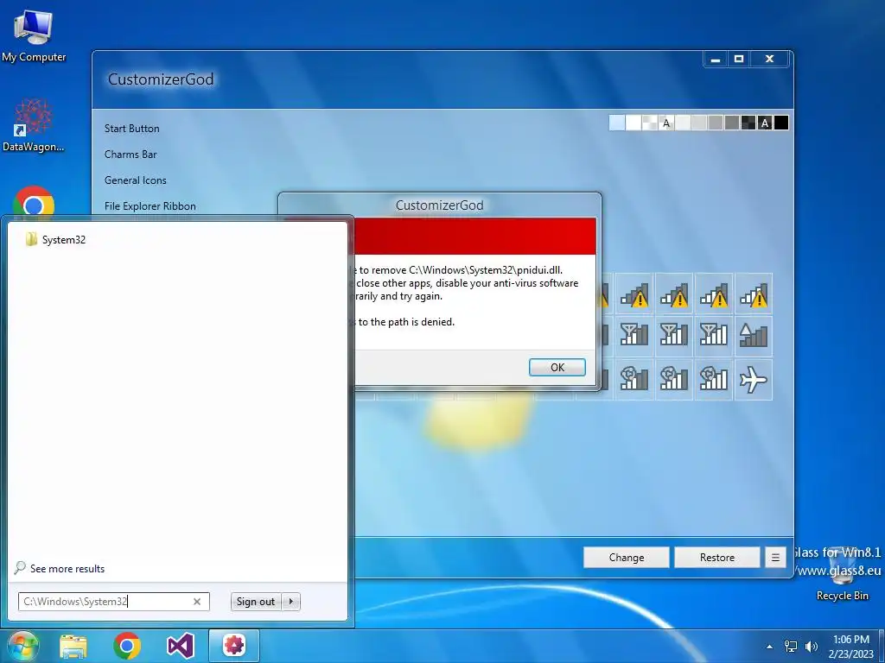Select antenna signal icon with middle strength
The image size is (885, 663).
coord(674,336)
